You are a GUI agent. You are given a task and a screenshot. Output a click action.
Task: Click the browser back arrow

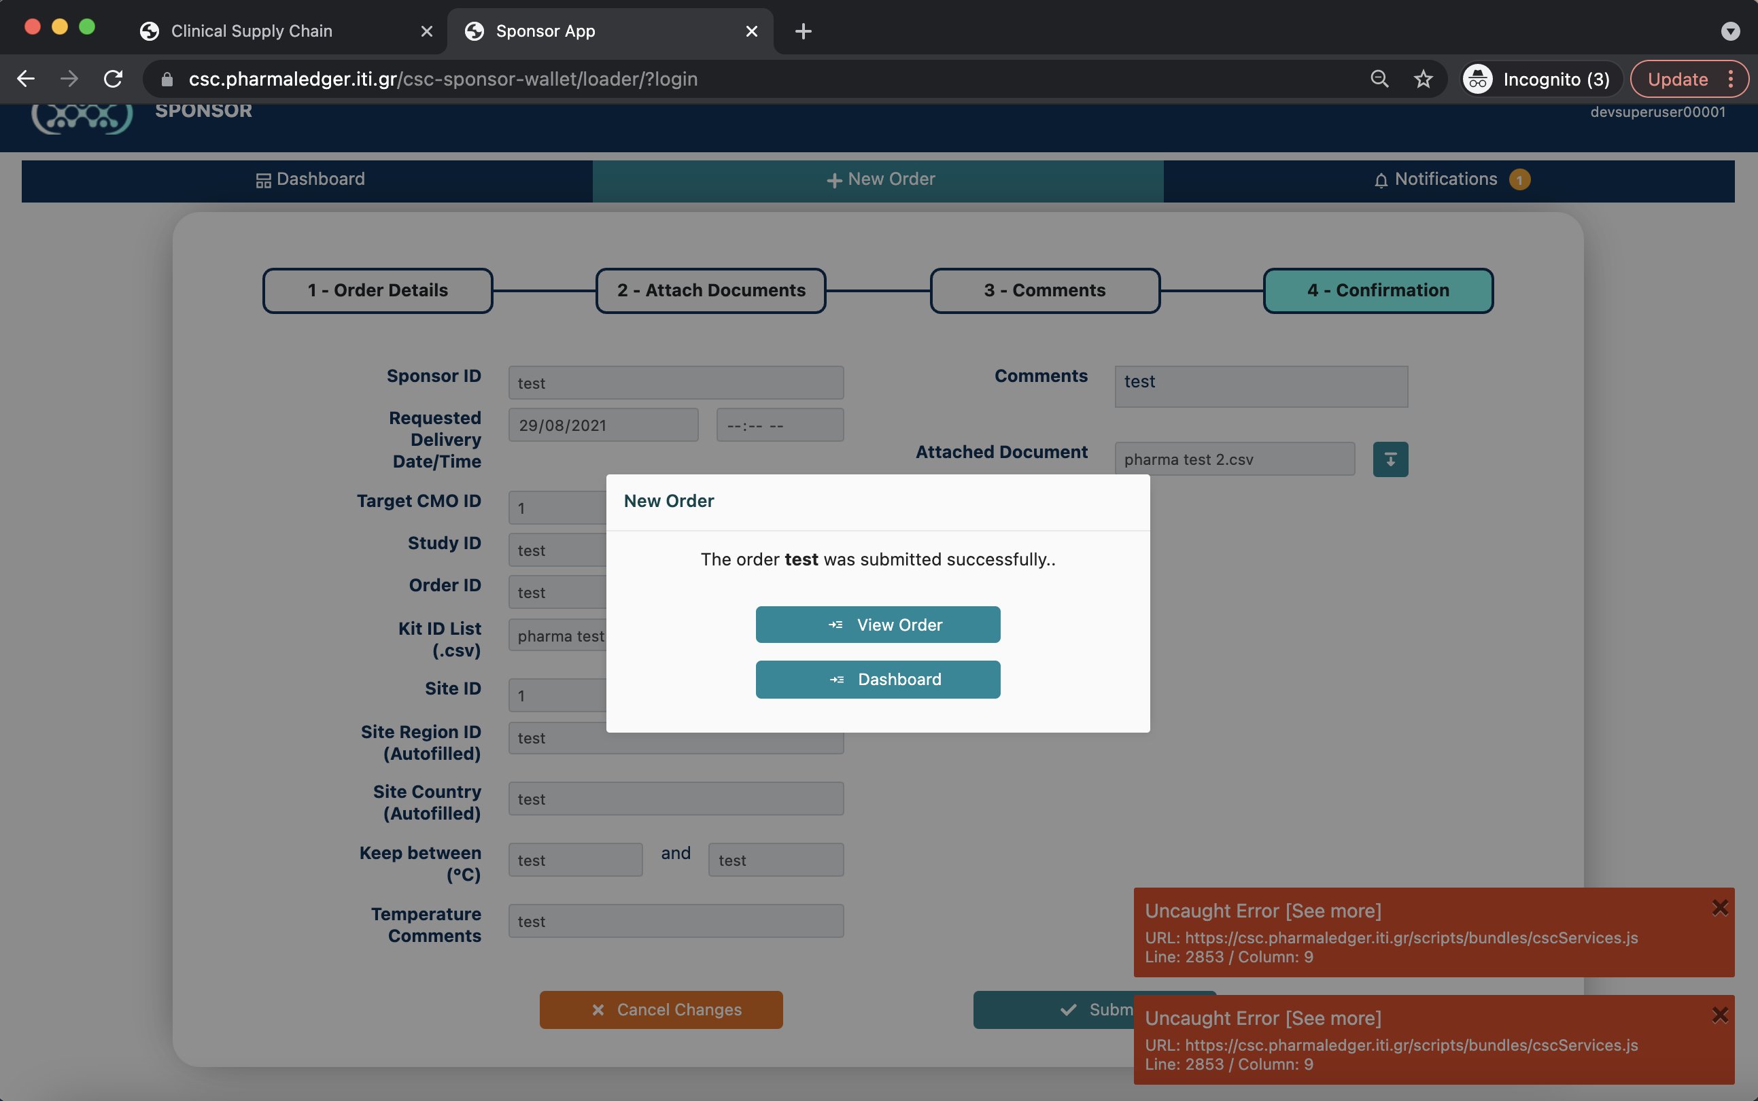[x=27, y=79]
